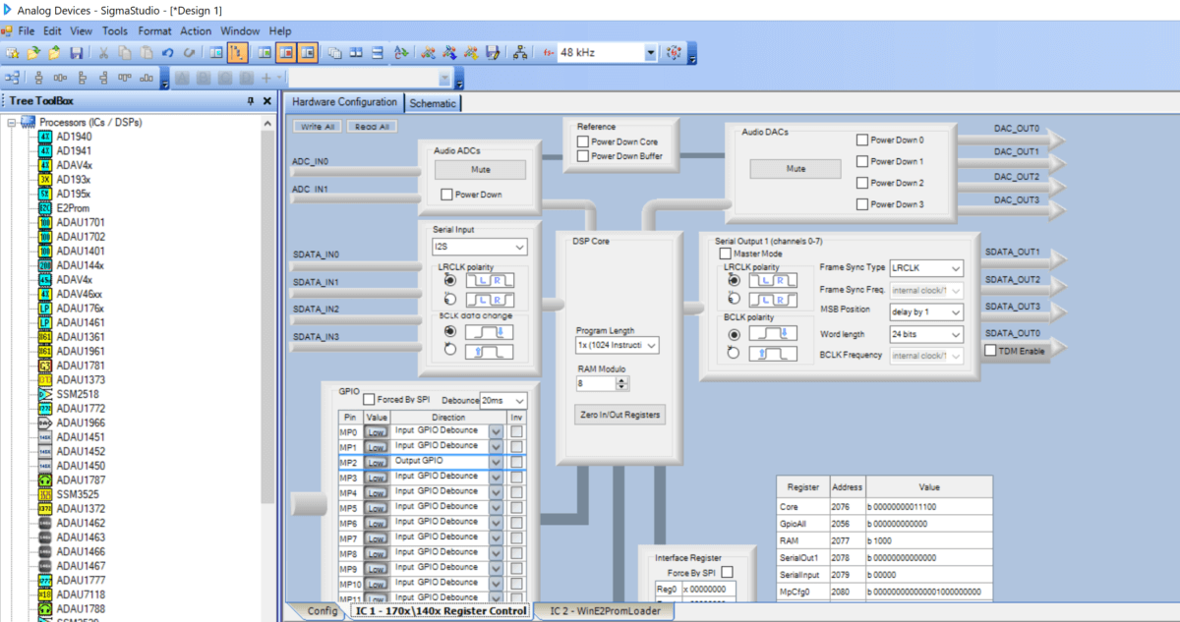Open the Tools menu
Image resolution: width=1180 pixels, height=622 pixels.
pyautogui.click(x=115, y=30)
